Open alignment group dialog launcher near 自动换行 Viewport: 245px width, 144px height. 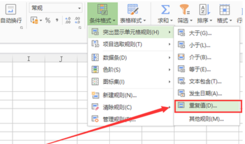coord(21,28)
